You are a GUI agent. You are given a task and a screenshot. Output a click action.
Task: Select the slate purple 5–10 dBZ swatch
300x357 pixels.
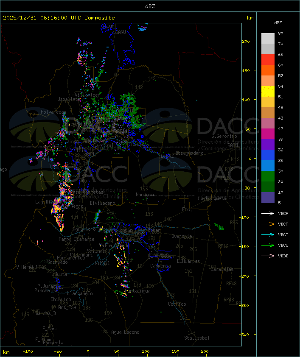(x=268, y=198)
